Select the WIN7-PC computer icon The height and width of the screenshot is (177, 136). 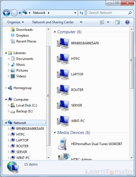[63, 121]
